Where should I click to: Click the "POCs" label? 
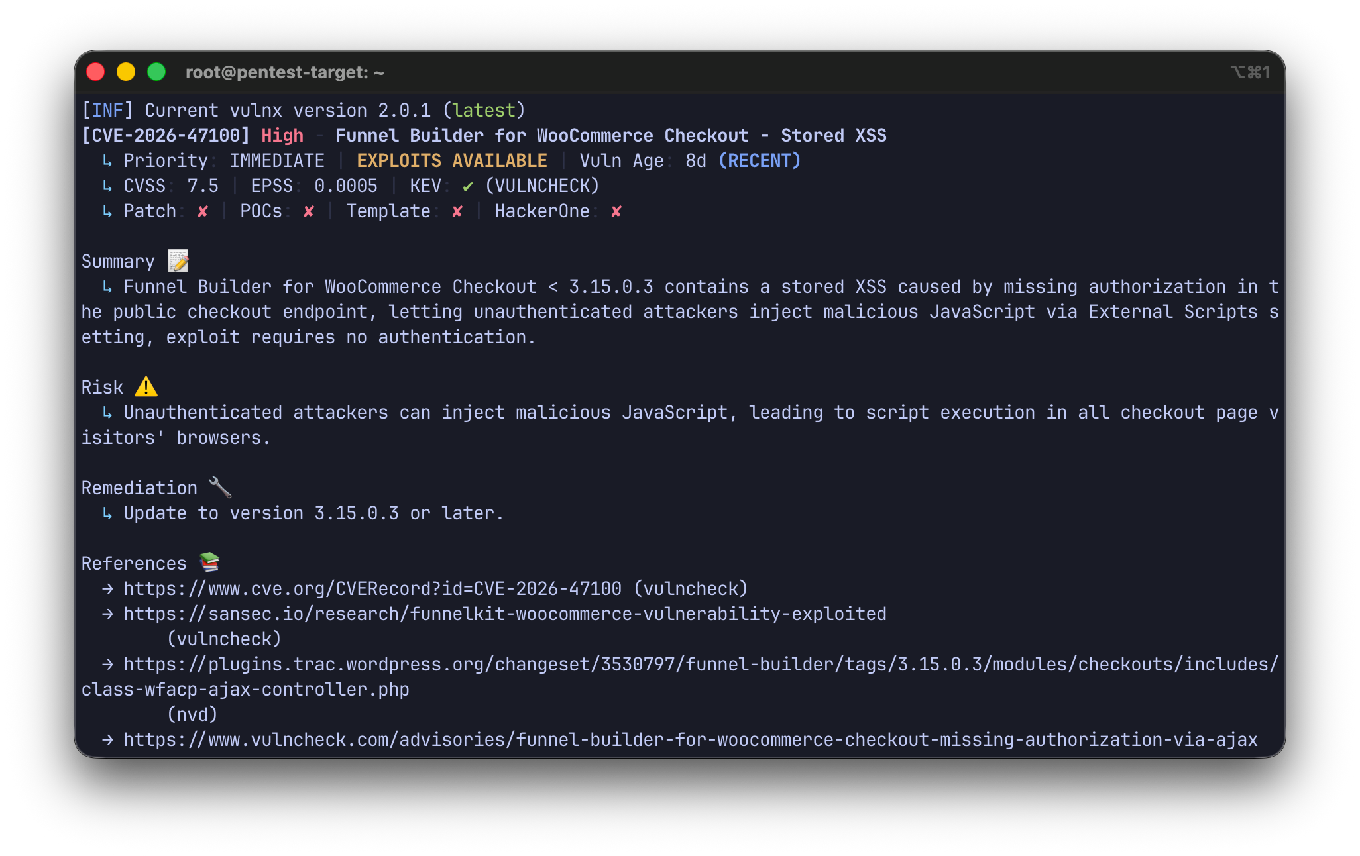click(261, 211)
